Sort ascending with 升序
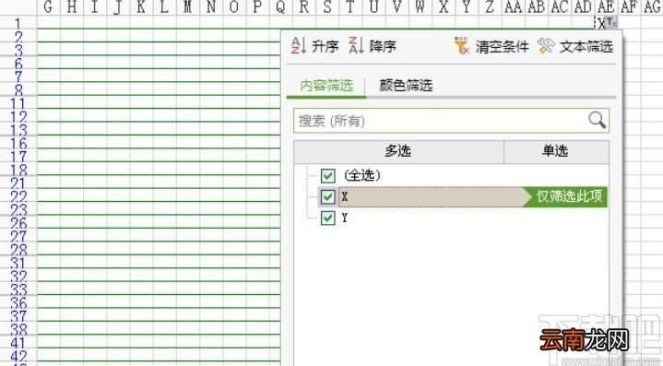 (x=315, y=46)
